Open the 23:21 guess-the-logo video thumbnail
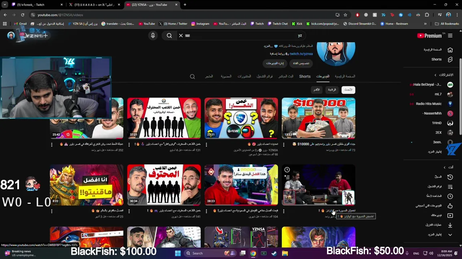This screenshot has width=462, height=259. (x=241, y=118)
